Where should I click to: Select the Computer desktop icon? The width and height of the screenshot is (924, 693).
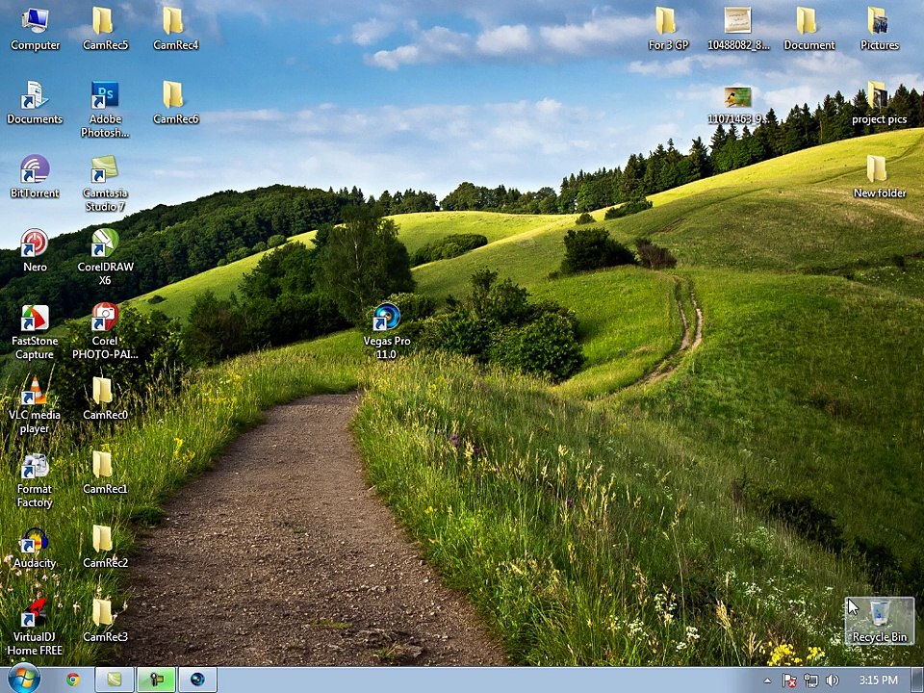[x=35, y=30]
